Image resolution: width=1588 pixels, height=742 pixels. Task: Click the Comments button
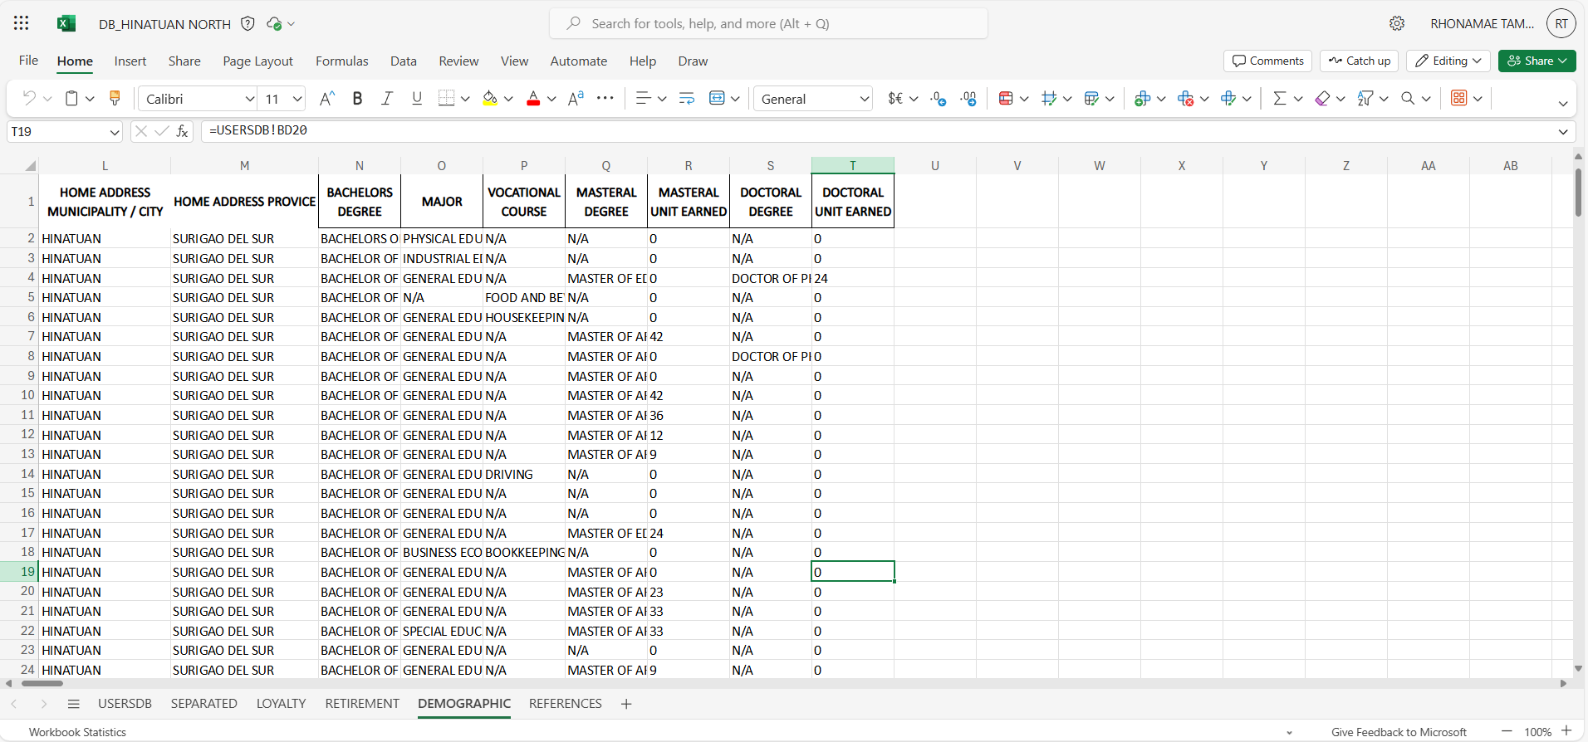point(1267,61)
